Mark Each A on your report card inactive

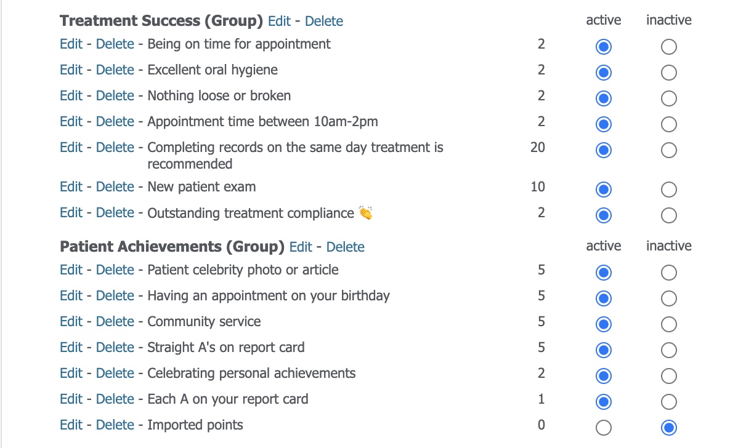click(x=669, y=402)
